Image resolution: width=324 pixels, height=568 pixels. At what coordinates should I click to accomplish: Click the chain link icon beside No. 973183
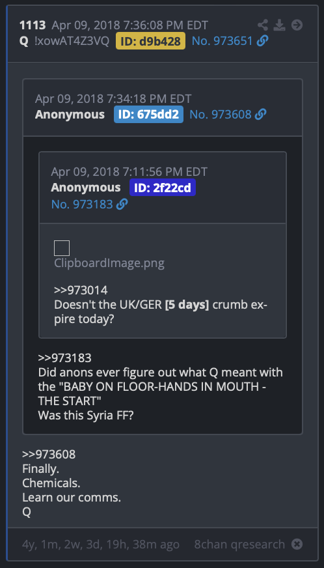pyautogui.click(x=122, y=205)
